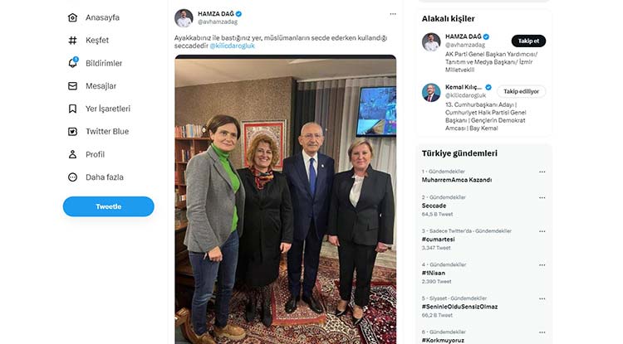Open the Anasayfa home icon

tap(72, 17)
